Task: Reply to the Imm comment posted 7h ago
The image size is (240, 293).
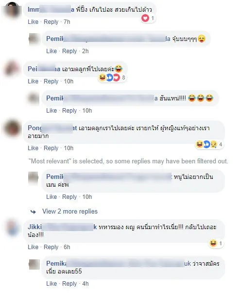Action: coord(51,22)
